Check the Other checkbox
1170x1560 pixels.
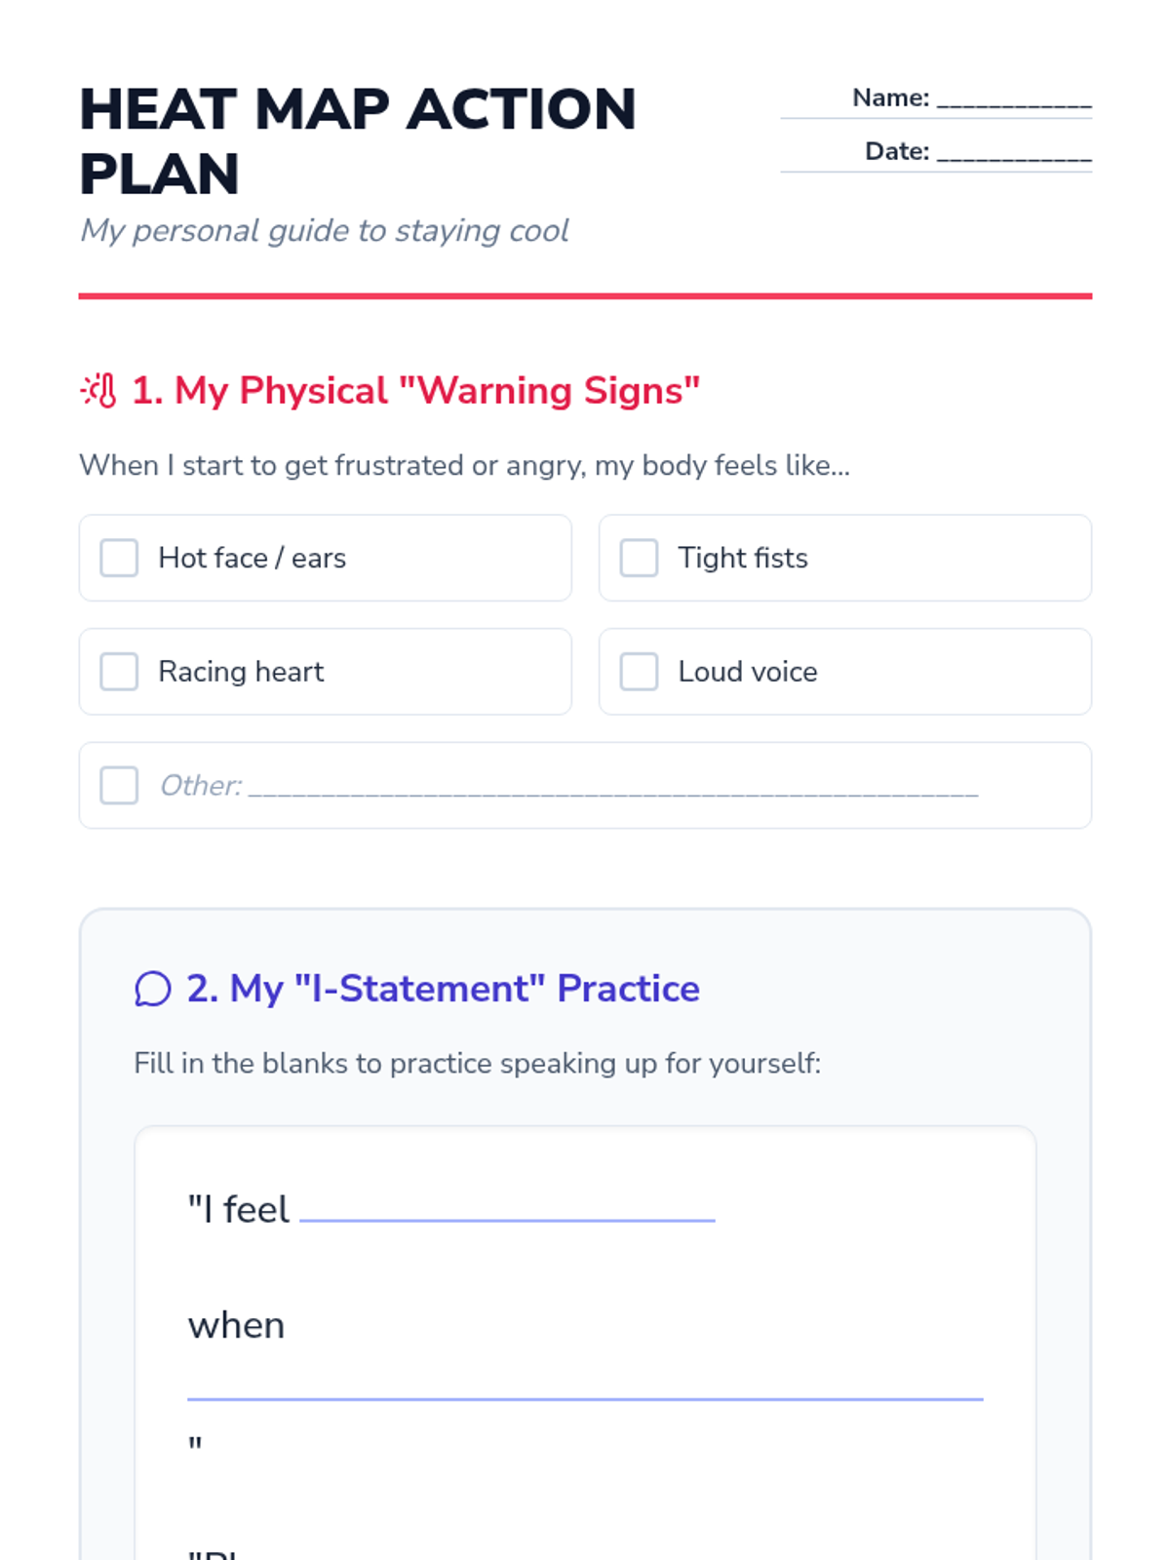coord(119,786)
